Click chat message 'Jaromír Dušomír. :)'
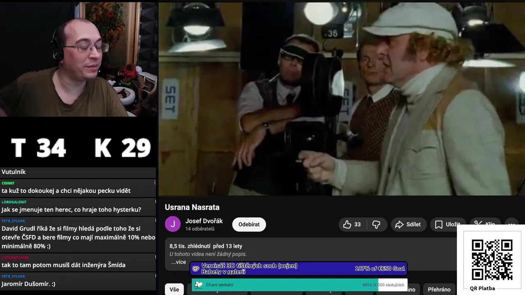 click(x=28, y=284)
